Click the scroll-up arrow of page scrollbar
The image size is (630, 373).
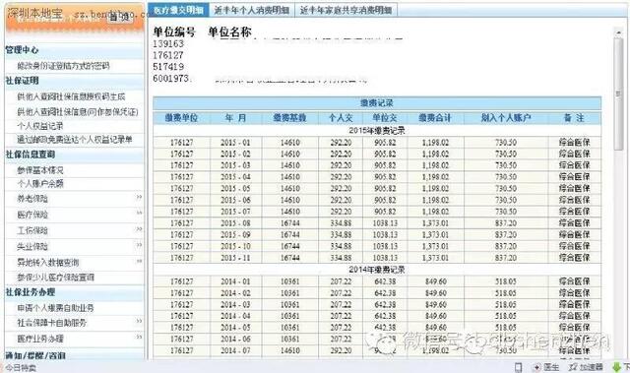618,31
